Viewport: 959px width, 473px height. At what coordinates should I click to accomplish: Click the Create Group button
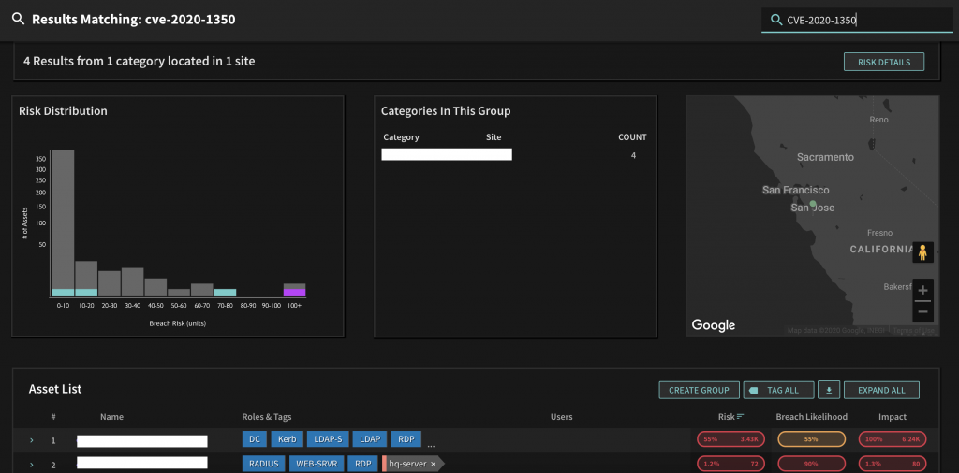pyautogui.click(x=699, y=390)
